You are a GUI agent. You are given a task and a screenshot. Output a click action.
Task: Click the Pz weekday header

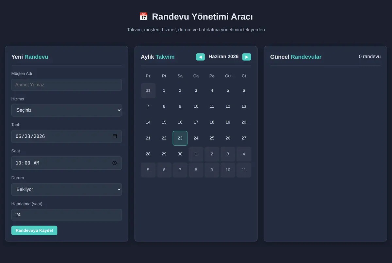148,76
